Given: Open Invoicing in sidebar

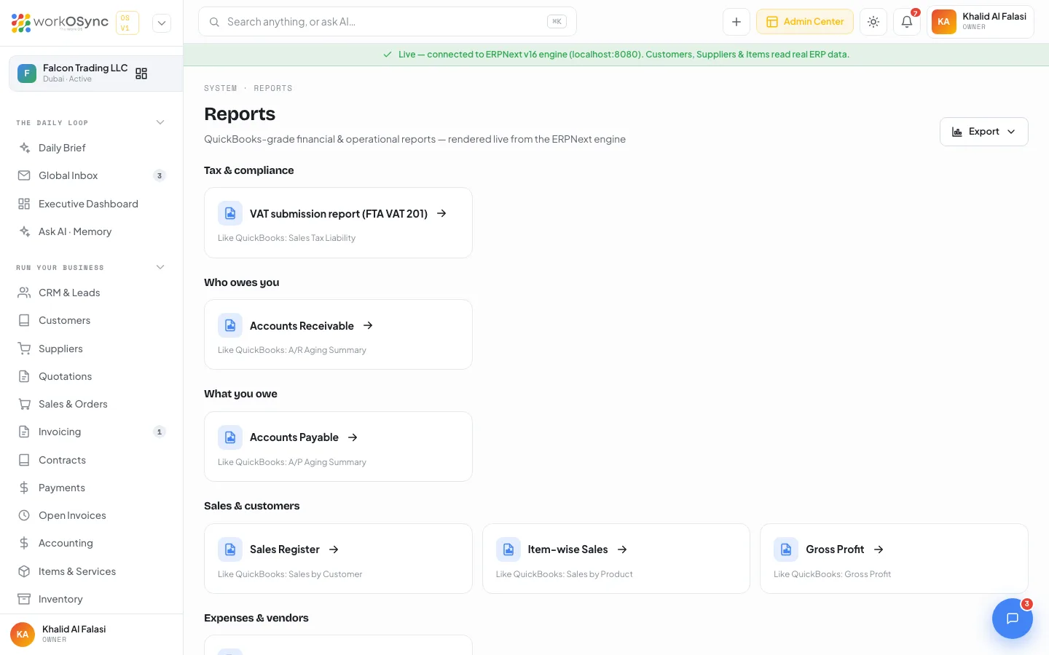Looking at the screenshot, I should (92, 432).
